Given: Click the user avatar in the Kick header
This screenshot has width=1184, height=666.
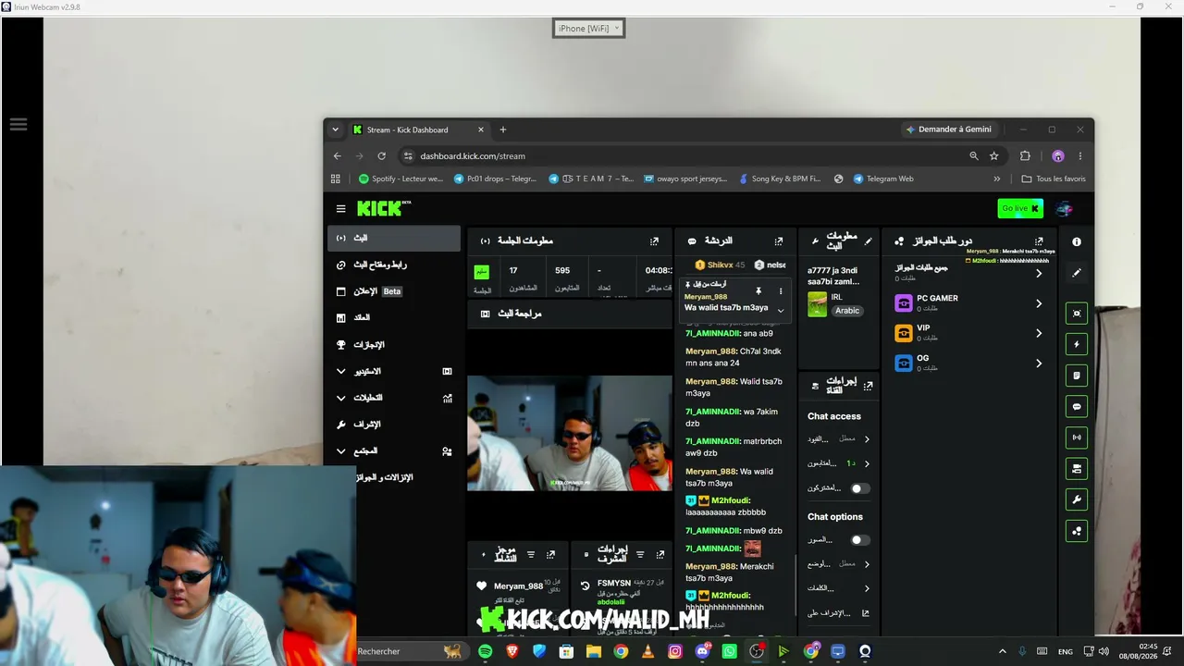Looking at the screenshot, I should tap(1065, 209).
